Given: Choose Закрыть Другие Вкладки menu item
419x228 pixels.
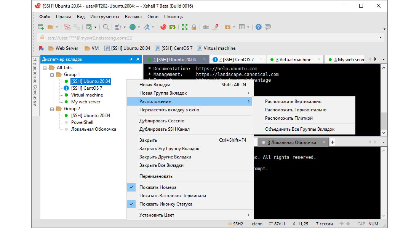Looking at the screenshot, I should (x=190, y=157).
